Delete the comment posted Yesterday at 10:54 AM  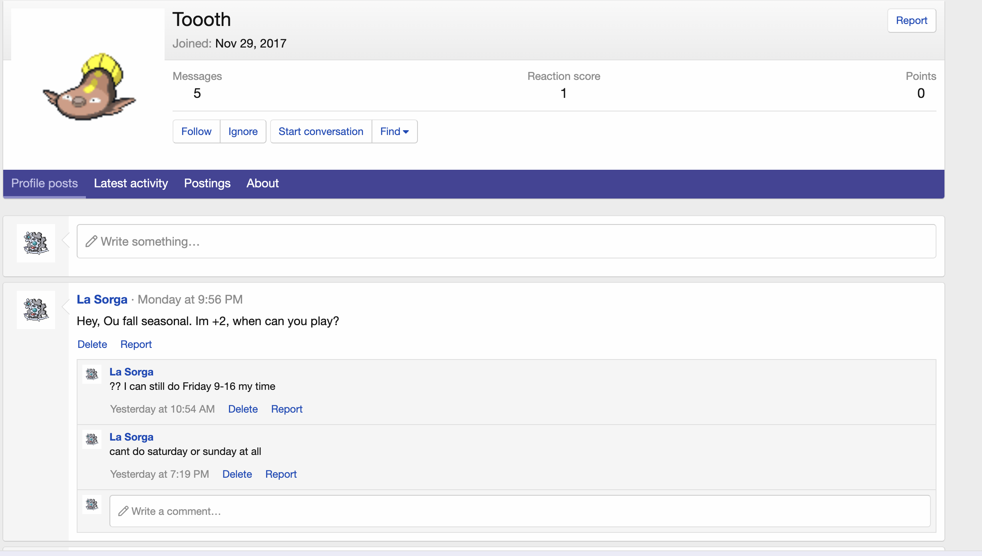pyautogui.click(x=243, y=409)
